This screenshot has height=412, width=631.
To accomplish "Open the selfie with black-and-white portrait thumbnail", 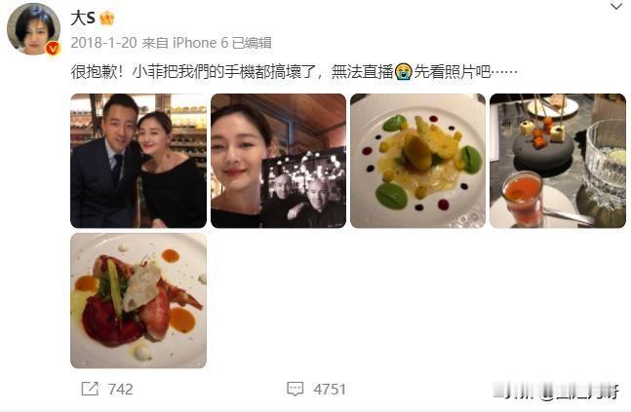I will click(x=279, y=161).
